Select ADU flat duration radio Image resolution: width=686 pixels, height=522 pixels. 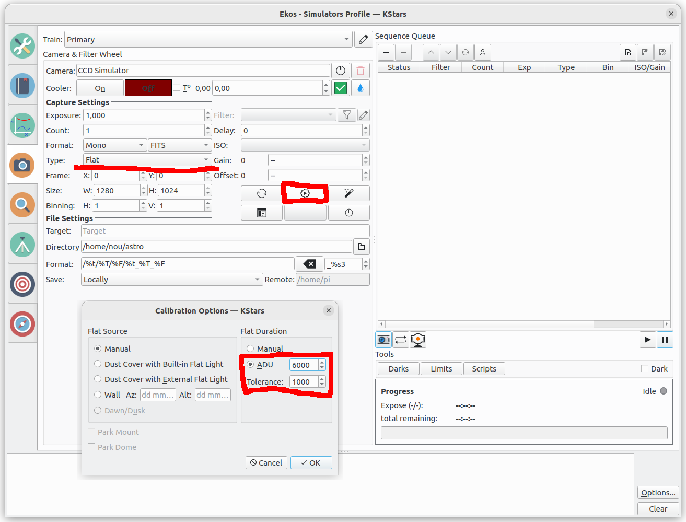[250, 364]
